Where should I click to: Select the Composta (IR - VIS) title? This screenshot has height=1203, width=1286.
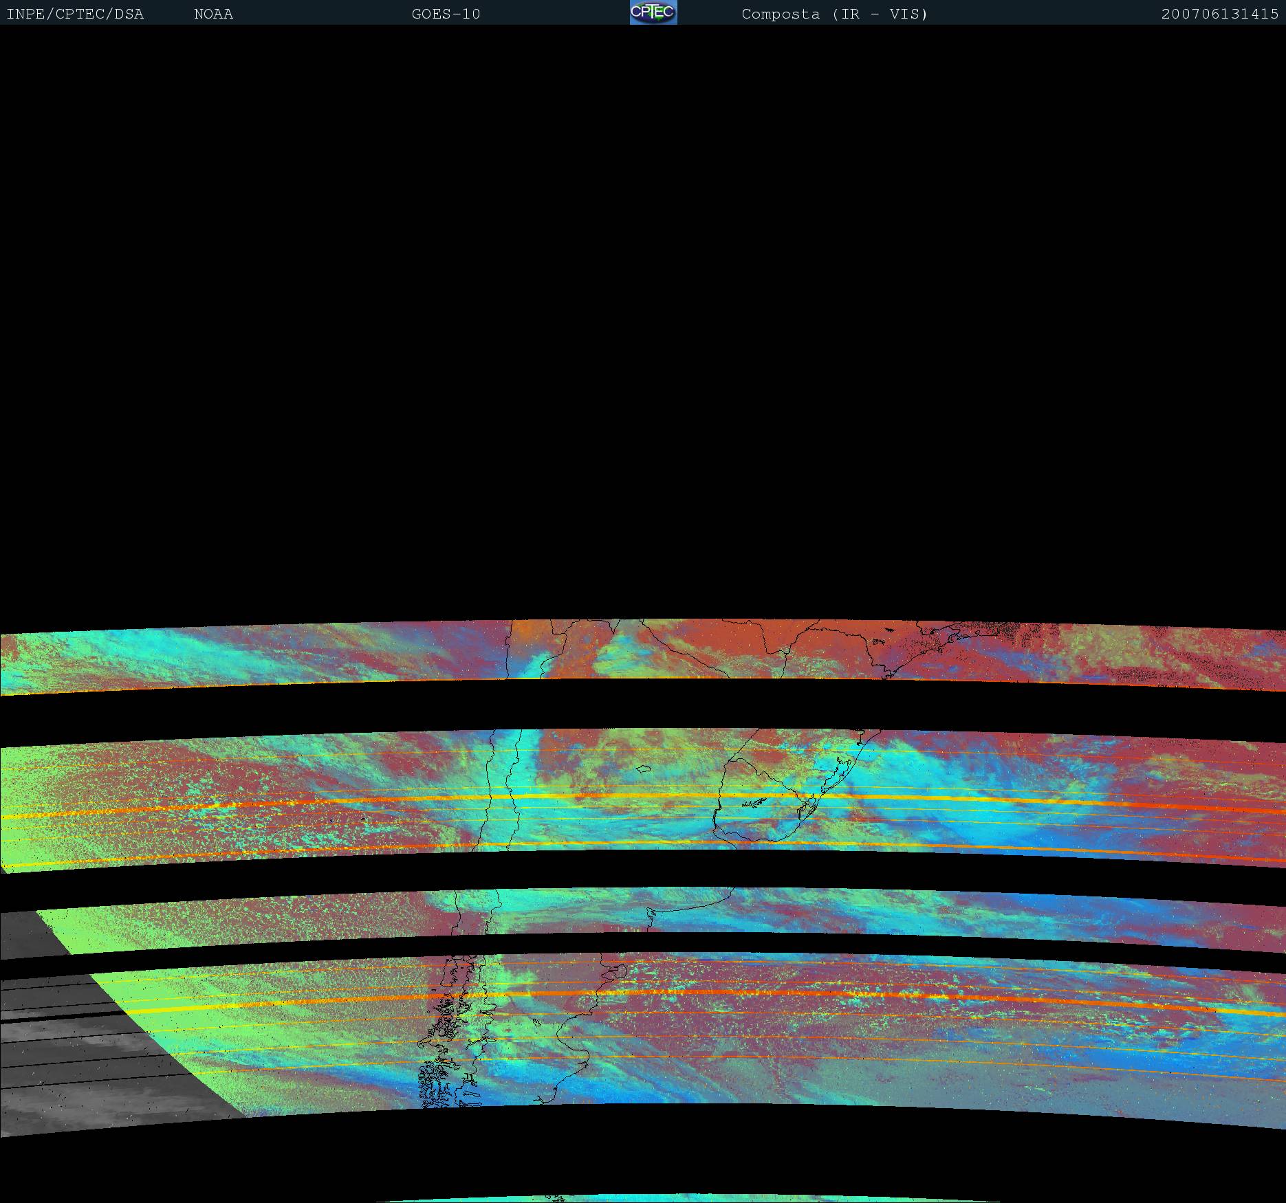[x=834, y=14]
